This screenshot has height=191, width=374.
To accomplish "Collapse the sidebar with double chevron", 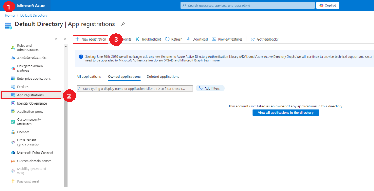I will coord(65,40).
